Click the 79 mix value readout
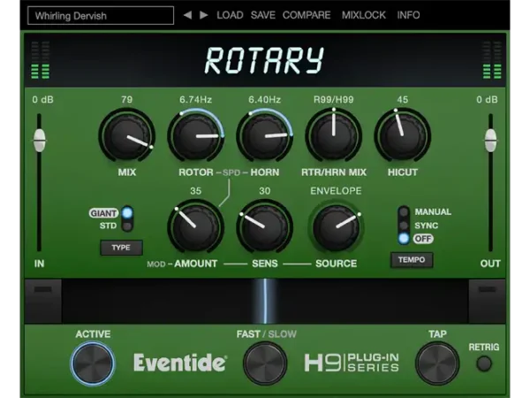 click(x=127, y=99)
